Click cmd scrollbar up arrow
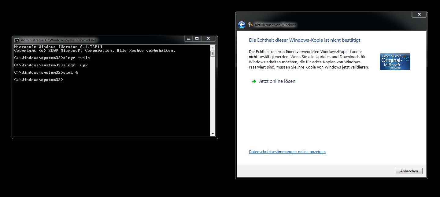The height and width of the screenshot is (197, 440). point(213,47)
